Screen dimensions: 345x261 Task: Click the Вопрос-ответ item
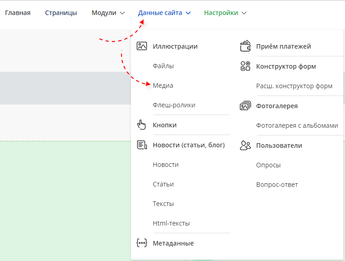point(277,185)
